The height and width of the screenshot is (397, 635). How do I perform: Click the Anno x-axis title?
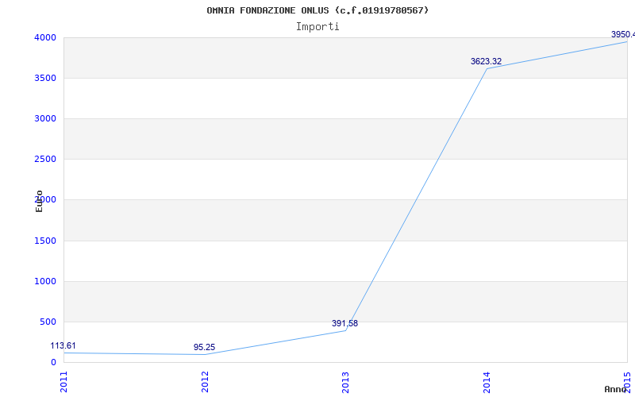click(615, 389)
